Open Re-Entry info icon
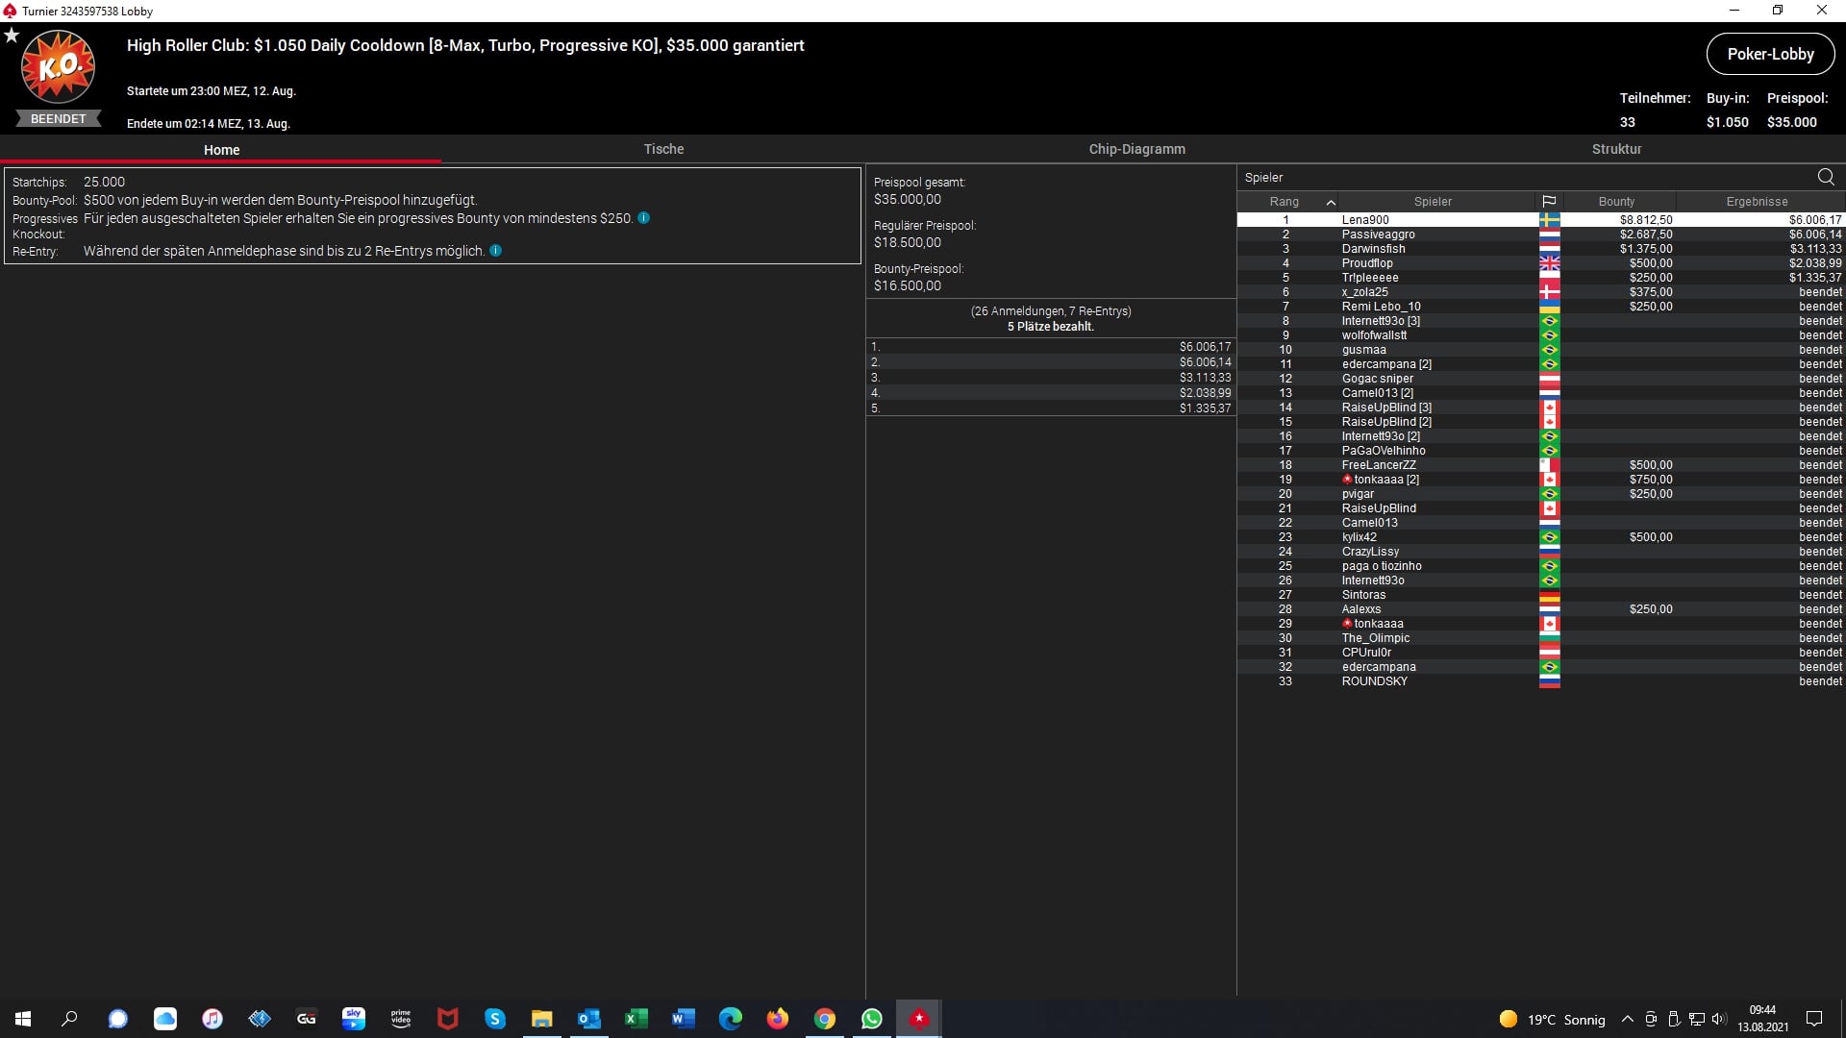Screen dimensions: 1846x1038 click(496, 251)
